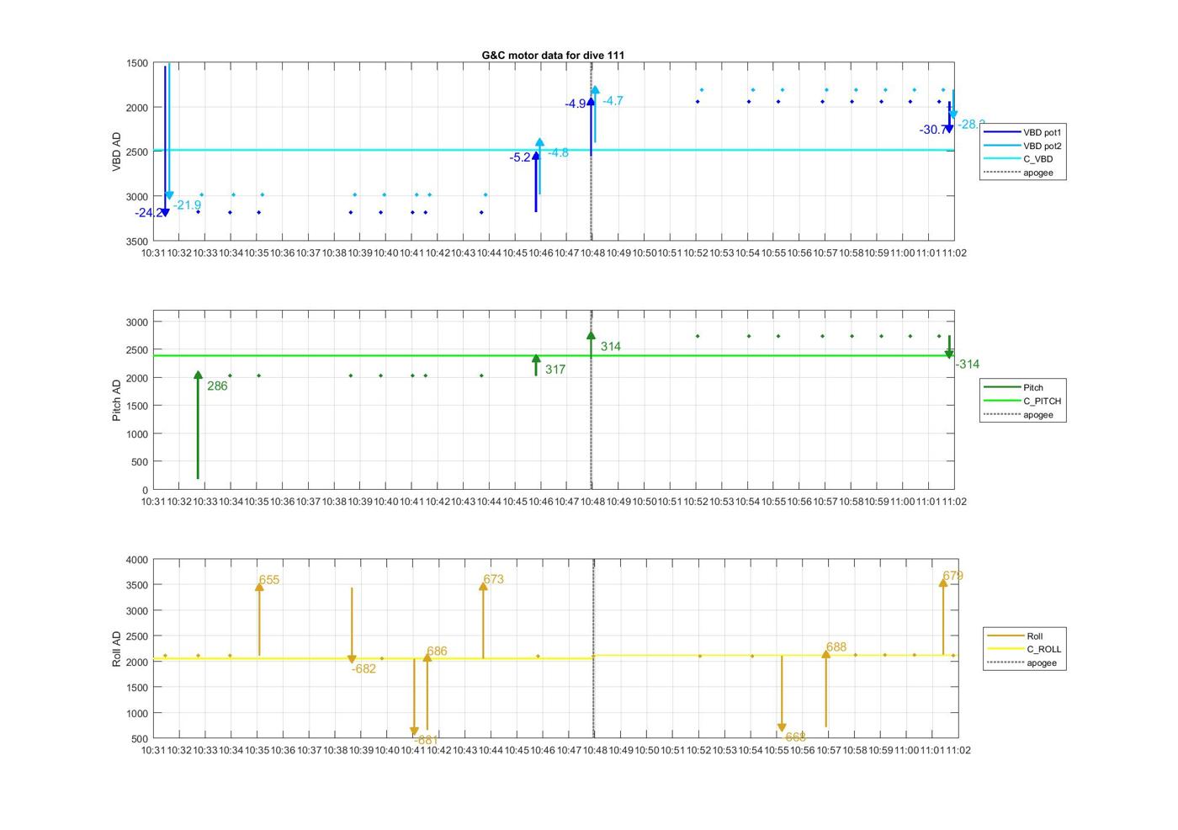Click the title 'G&C motor data for dive 111'
The image size is (1178, 830).
(553, 55)
